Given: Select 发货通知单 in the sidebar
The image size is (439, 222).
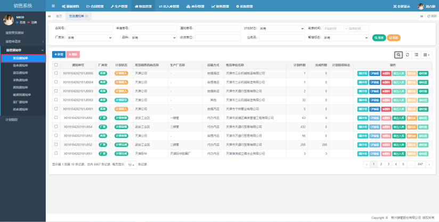Looking at the screenshot, I should point(23,58).
